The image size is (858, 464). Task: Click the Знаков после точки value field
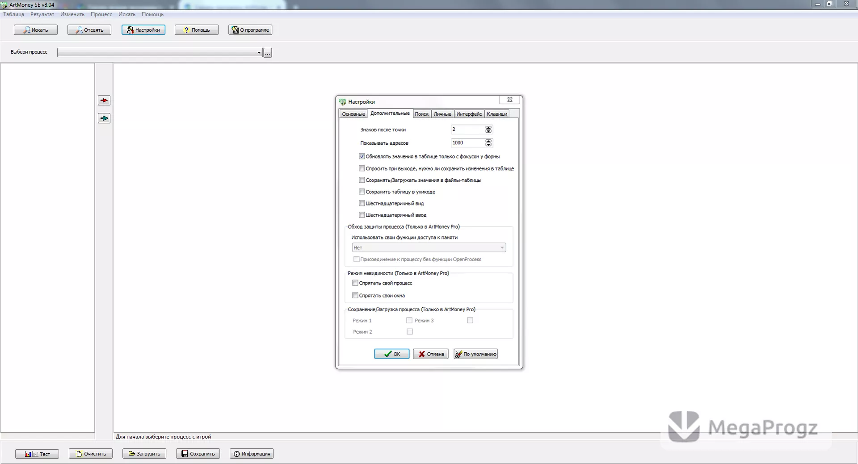pos(468,130)
